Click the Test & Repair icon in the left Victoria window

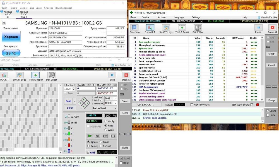36,77
